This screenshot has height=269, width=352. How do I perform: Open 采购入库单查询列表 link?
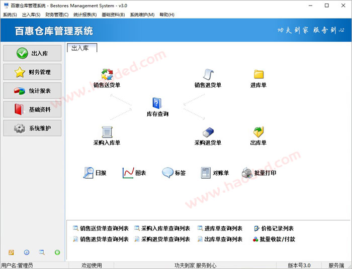coord(162,228)
